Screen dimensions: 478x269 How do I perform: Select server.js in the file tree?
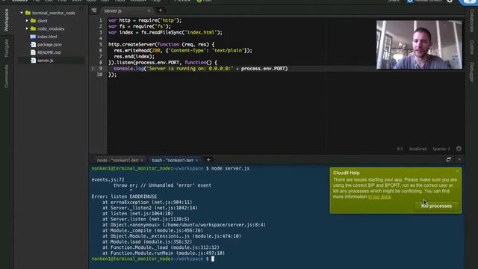tap(45, 61)
